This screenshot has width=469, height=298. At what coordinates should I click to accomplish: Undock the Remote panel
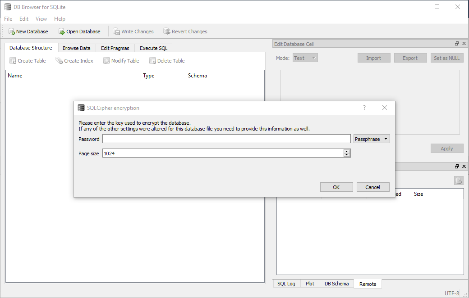[x=457, y=166]
